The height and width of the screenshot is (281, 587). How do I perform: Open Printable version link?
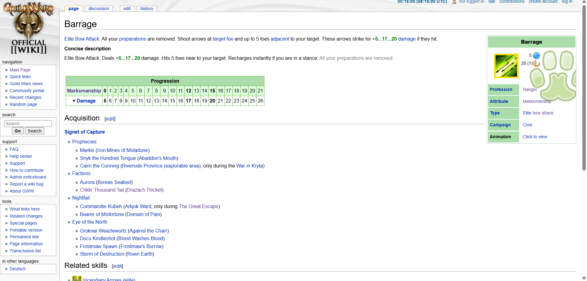[26, 230]
